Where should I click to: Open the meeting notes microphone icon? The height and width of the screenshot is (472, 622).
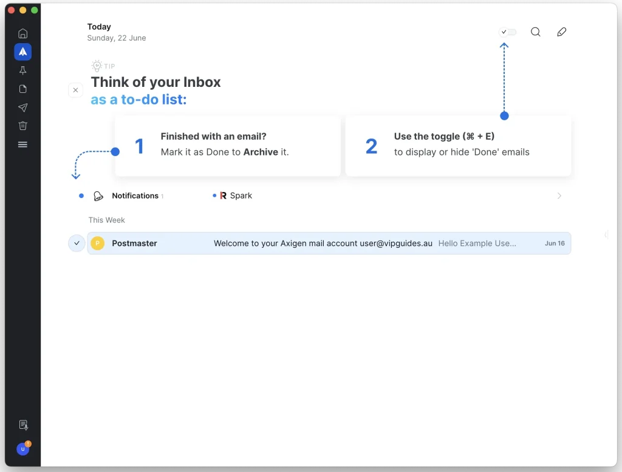(23, 425)
